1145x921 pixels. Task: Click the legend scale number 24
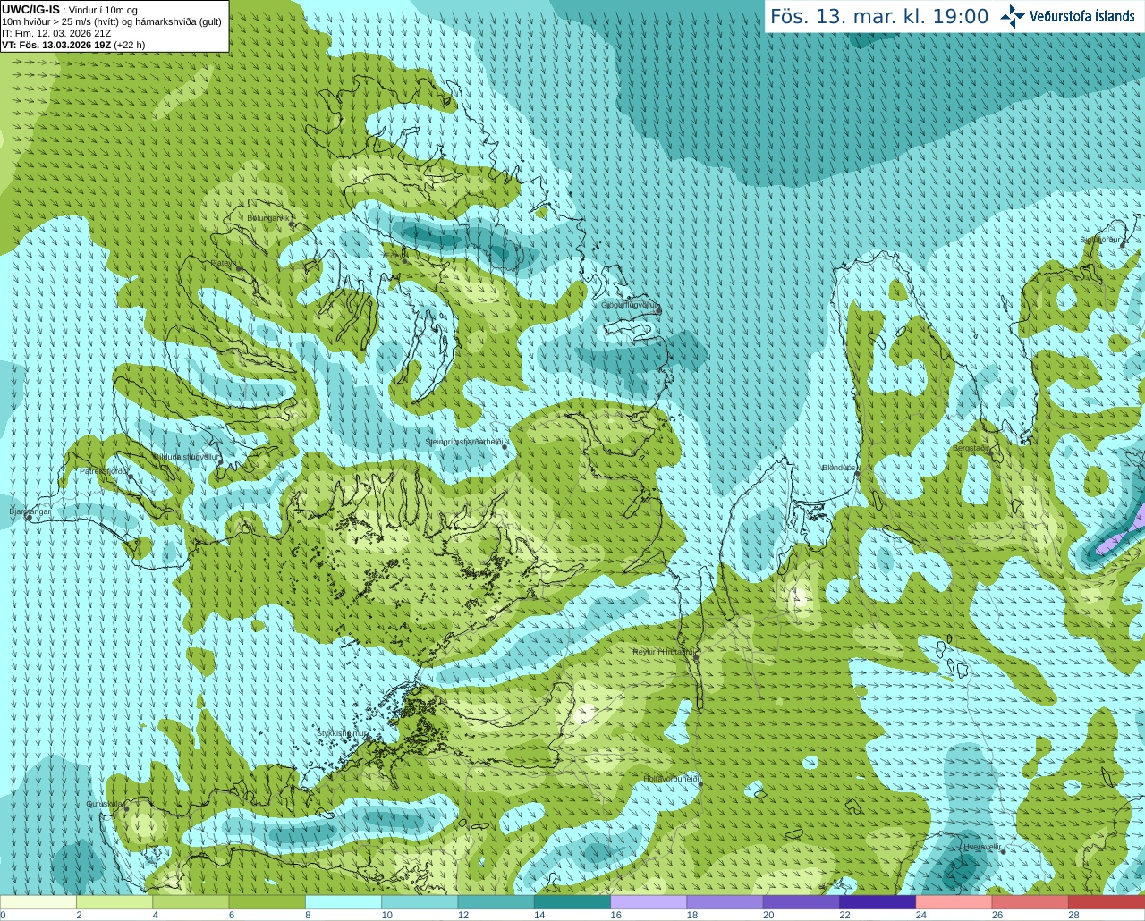pyautogui.click(x=920, y=915)
